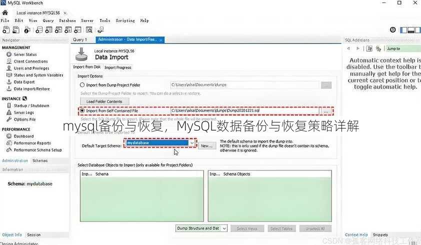The image size is (421, 245).
Task: Click the Unselect All button
Action: point(315,228)
